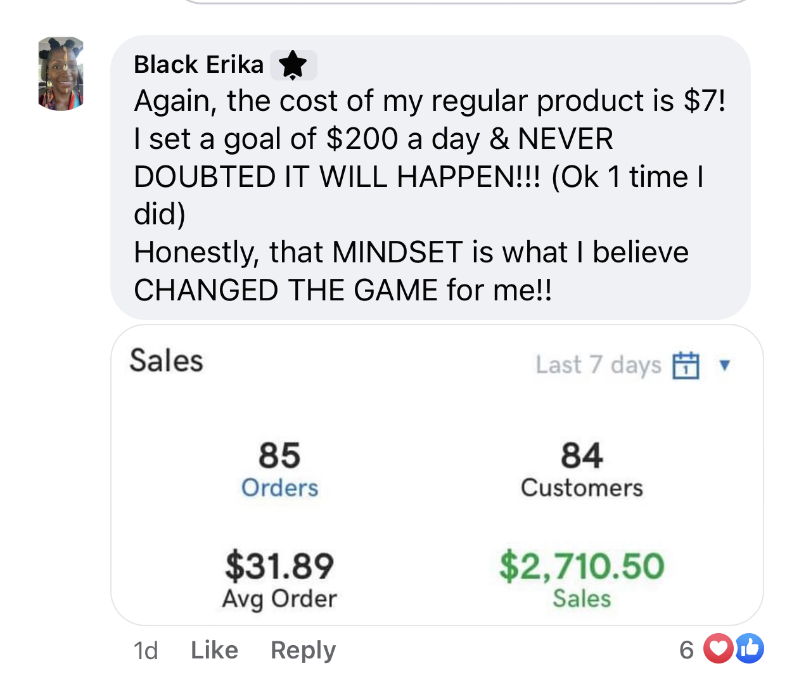787x680 pixels.
Task: Click the blue thumbs-up reaction icon
Action: [750, 649]
